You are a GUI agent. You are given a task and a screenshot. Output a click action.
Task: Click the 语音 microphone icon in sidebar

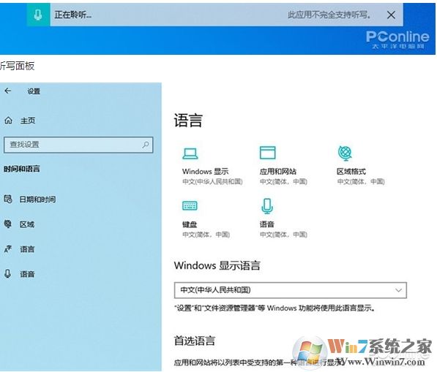click(x=8, y=274)
